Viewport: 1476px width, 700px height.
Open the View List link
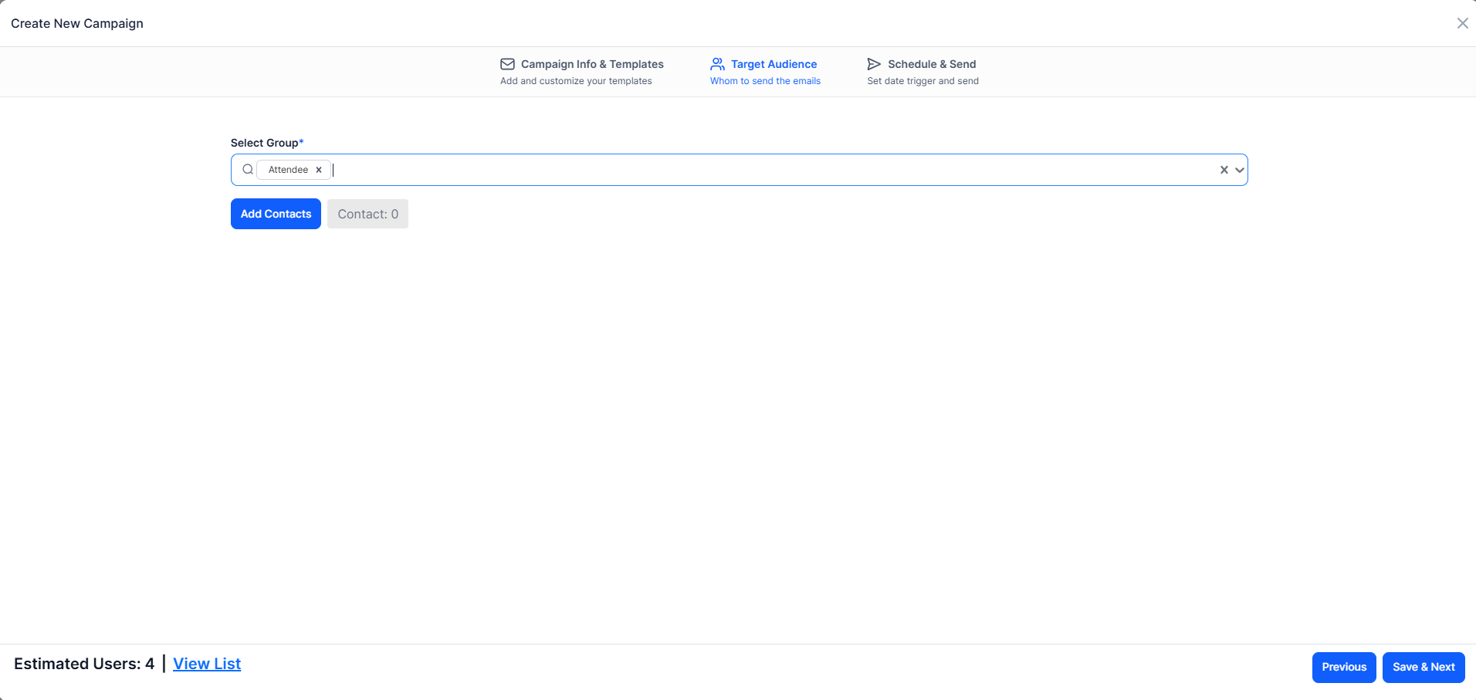coord(207,664)
